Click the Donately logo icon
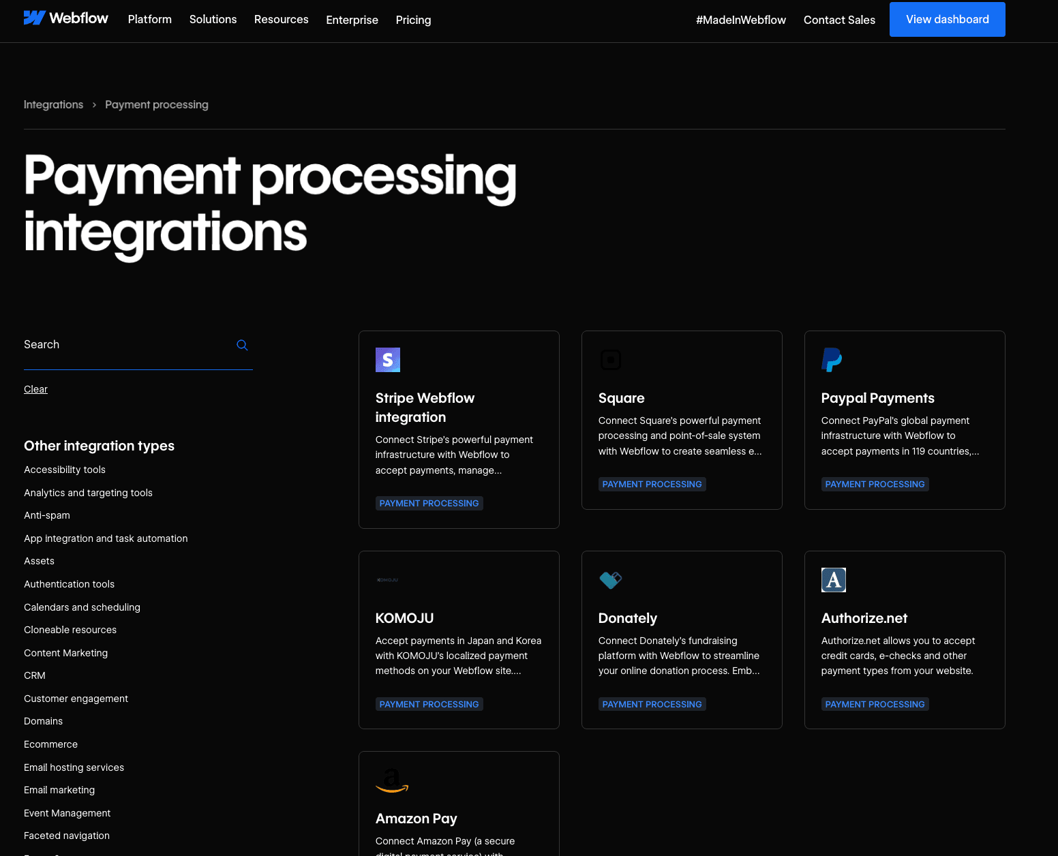The width and height of the screenshot is (1058, 856). (x=611, y=580)
